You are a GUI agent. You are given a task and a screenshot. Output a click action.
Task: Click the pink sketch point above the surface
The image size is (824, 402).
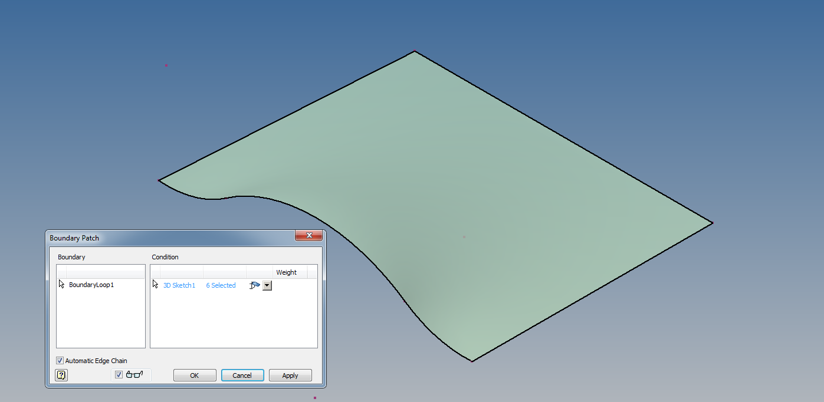pos(166,65)
